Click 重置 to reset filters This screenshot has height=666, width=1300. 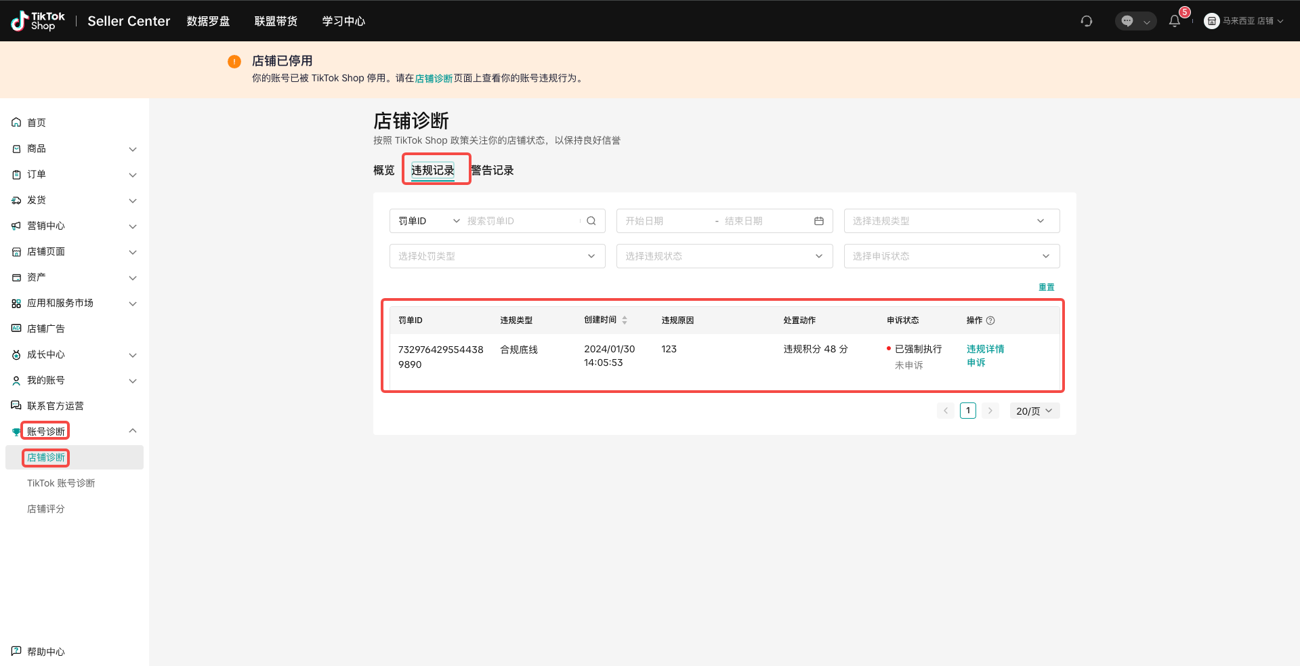(1046, 287)
